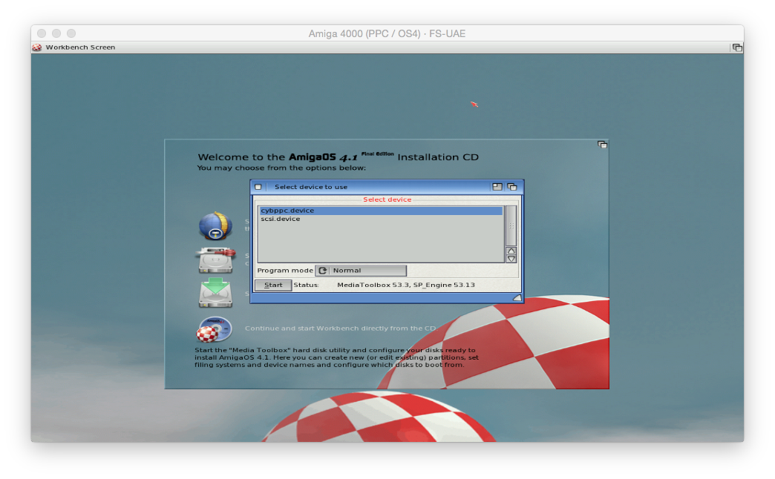The width and height of the screenshot is (775, 479).
Task: Click the green arrow install-to-disk icon
Action: 215,293
